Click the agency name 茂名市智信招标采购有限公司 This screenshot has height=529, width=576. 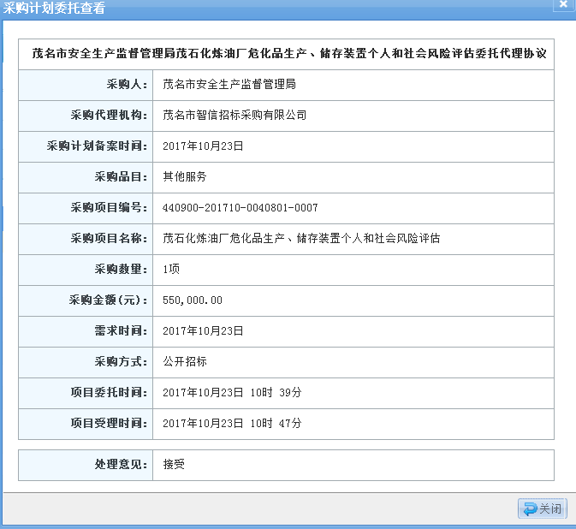(235, 115)
